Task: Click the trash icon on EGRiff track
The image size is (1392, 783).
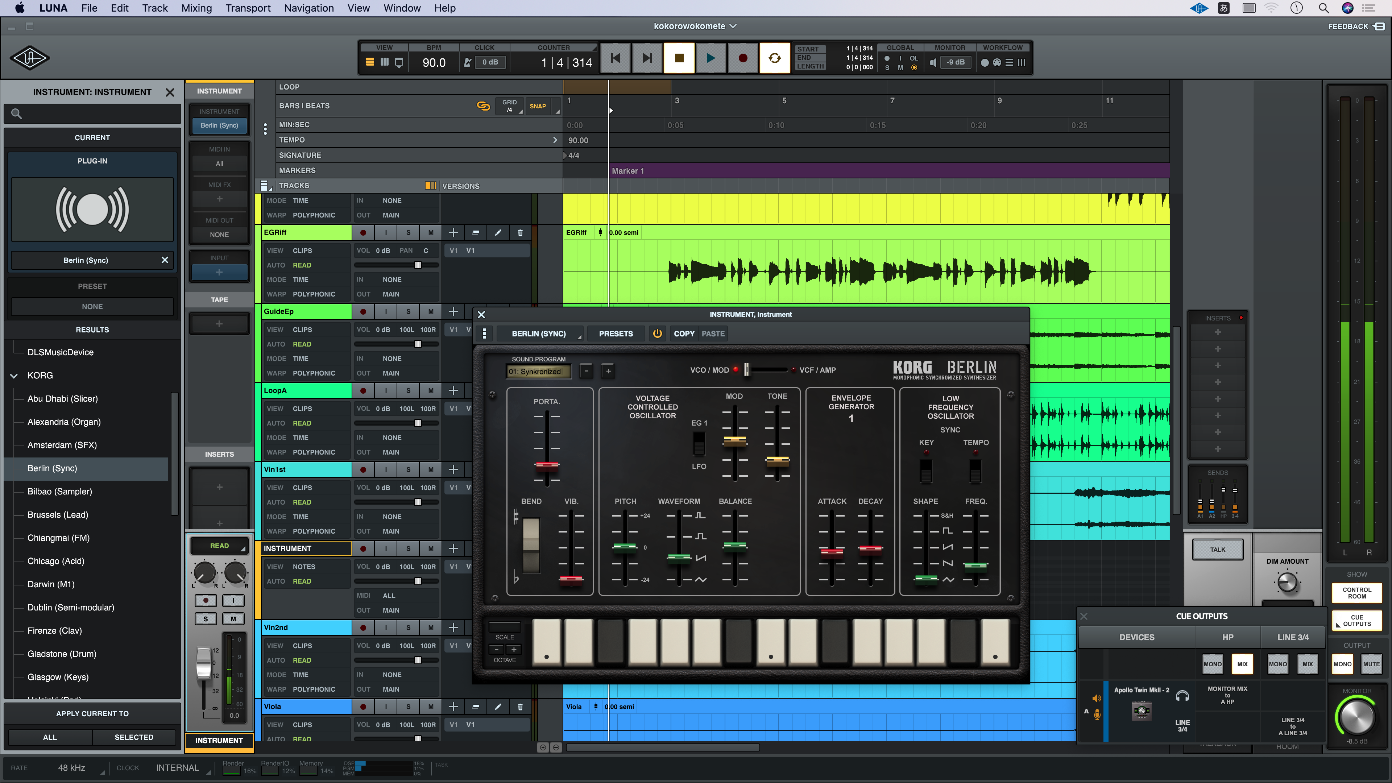Action: coord(520,233)
